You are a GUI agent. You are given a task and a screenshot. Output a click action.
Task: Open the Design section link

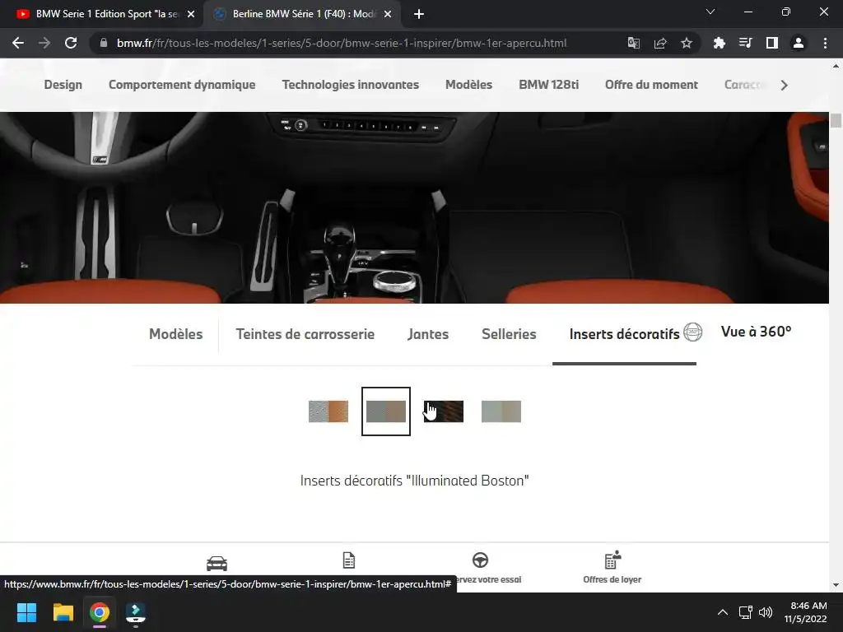(x=63, y=85)
